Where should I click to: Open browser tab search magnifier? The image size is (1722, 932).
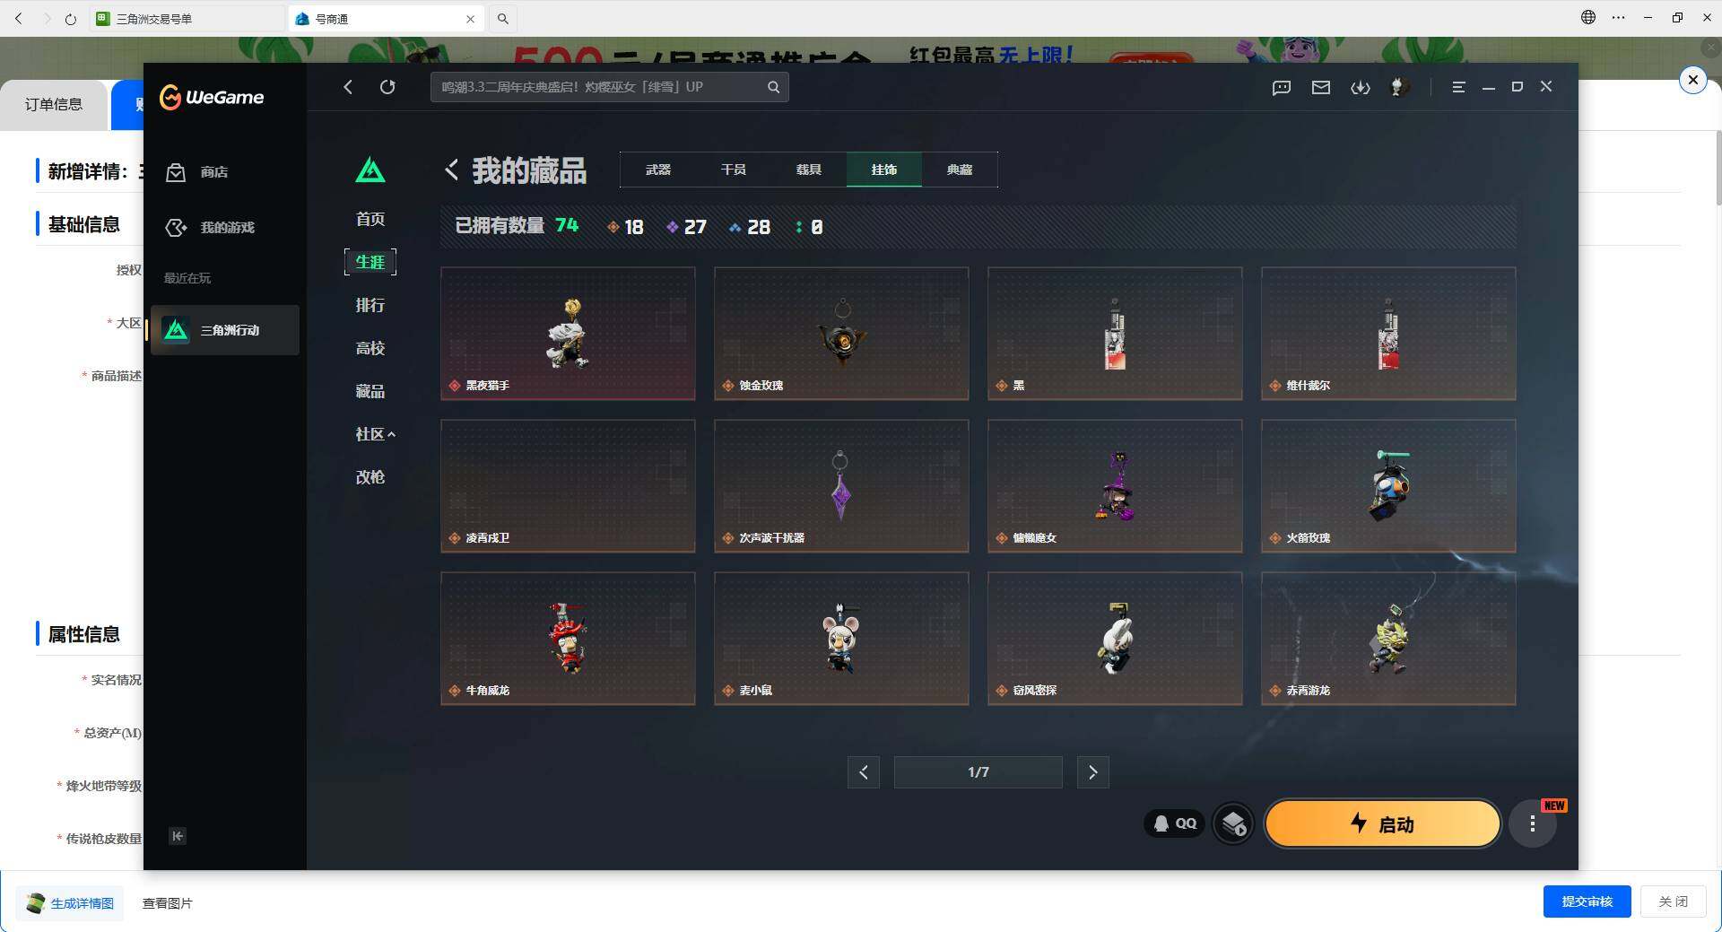pos(503,19)
